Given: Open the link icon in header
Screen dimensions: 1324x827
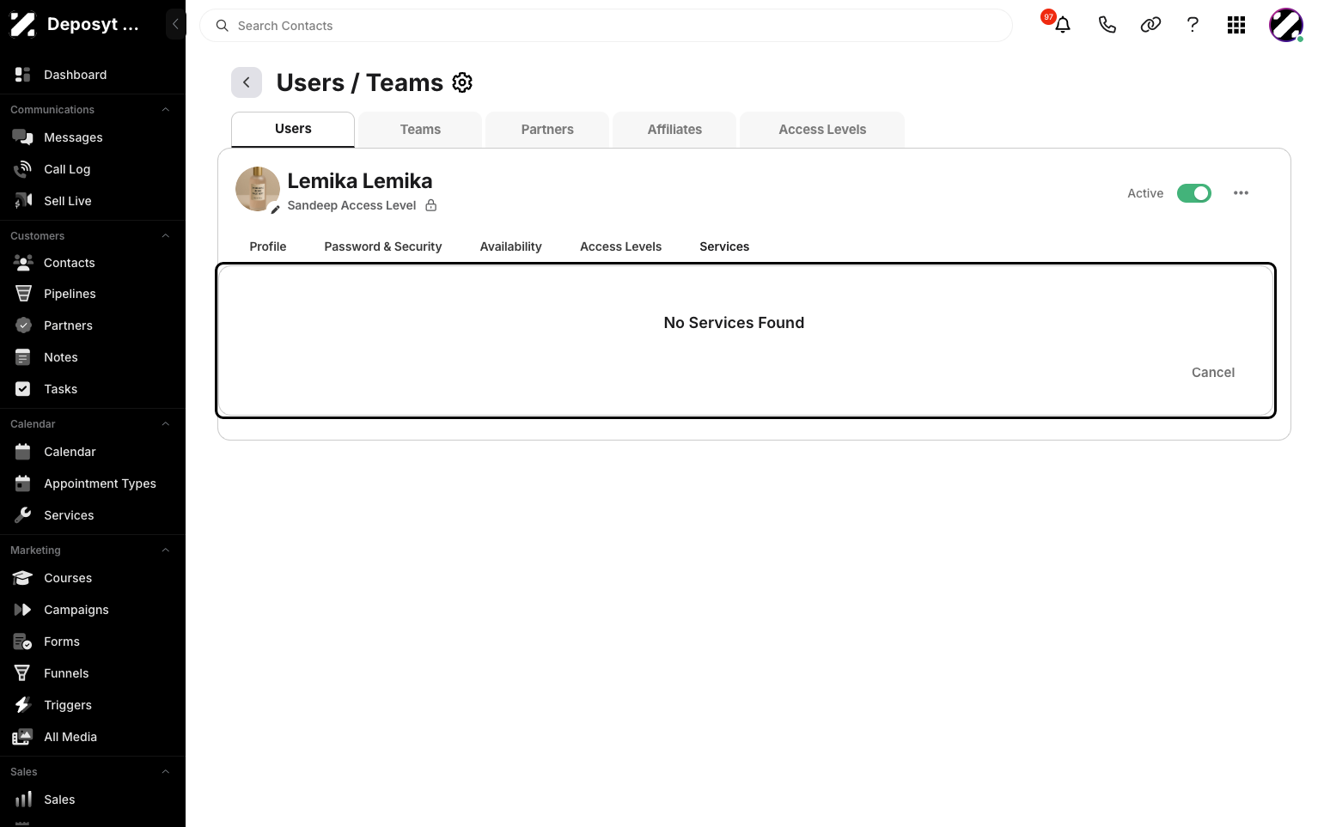Looking at the screenshot, I should click(x=1150, y=25).
